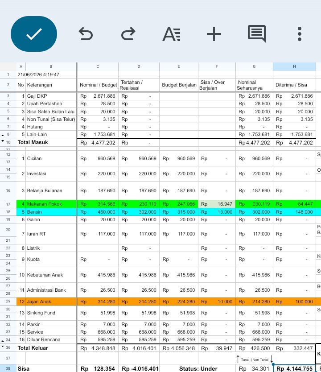Select the 'Service' cell
This screenshot has width=321, height=372.
[x=51, y=332]
